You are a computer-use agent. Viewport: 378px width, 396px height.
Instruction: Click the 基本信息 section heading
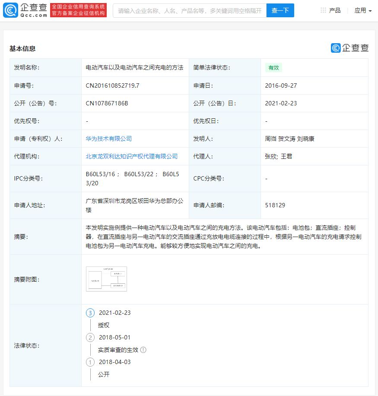[22, 48]
